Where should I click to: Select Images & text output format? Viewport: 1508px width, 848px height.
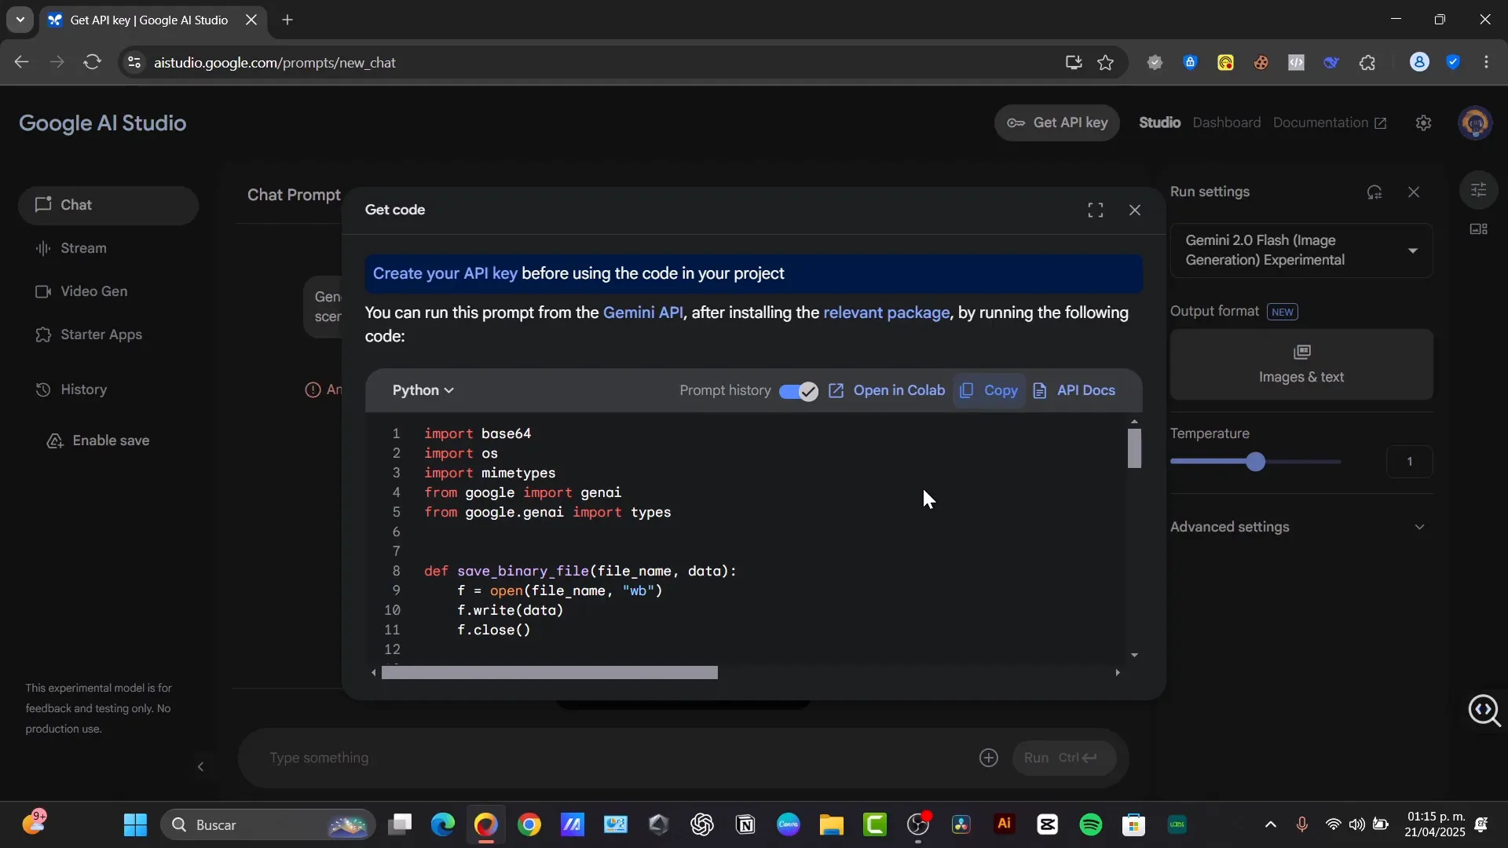[1301, 364]
